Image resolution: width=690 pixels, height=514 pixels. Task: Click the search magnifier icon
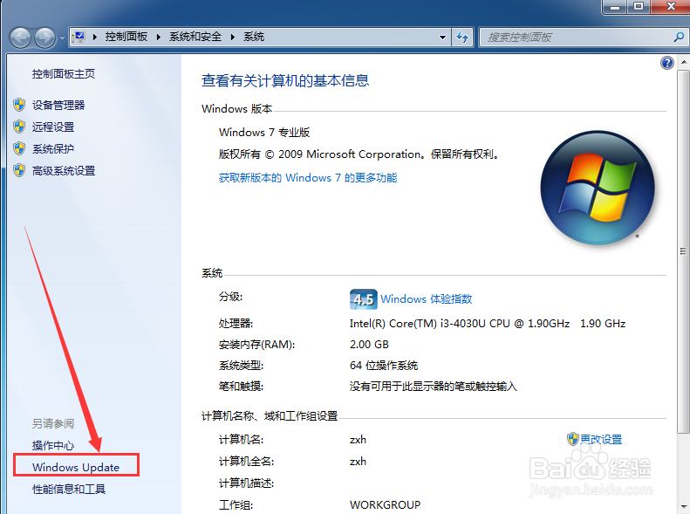(679, 38)
